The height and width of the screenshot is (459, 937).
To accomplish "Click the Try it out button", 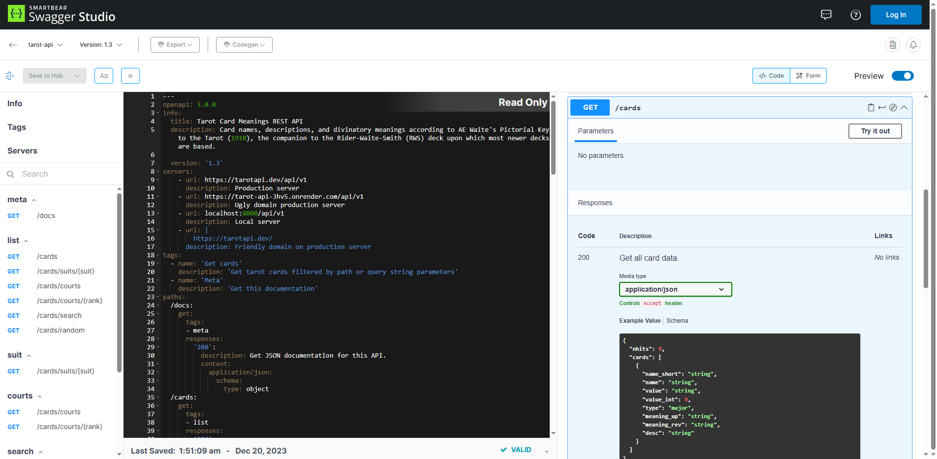I will [x=875, y=131].
